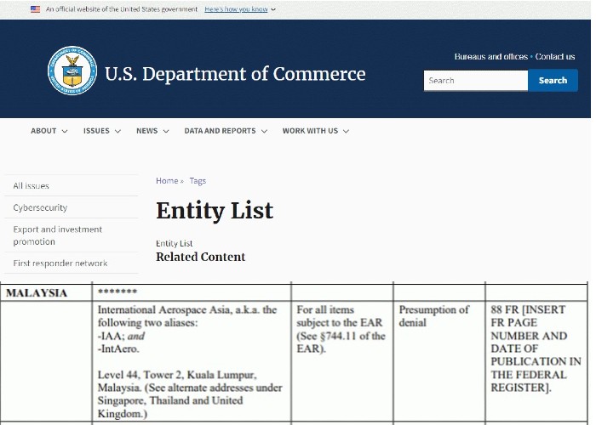
Task: Click the asterisks row in table
Action: pos(117,292)
